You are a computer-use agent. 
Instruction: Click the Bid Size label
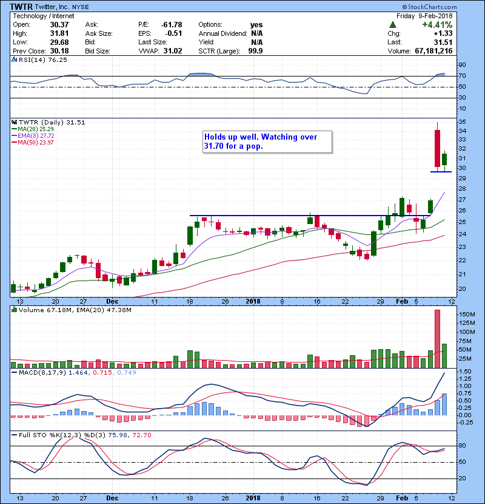98,51
